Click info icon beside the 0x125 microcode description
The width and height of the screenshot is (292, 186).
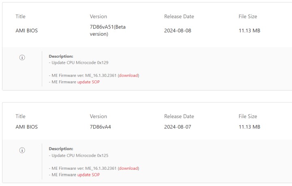tap(22, 150)
